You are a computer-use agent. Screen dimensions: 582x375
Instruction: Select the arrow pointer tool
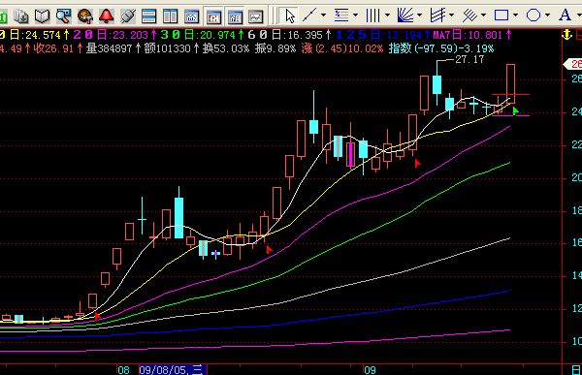tap(290, 16)
